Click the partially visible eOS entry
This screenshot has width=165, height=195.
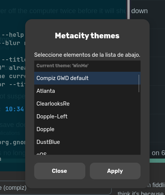87,152
